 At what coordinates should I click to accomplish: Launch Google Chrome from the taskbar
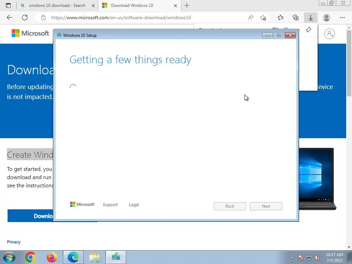click(31, 257)
